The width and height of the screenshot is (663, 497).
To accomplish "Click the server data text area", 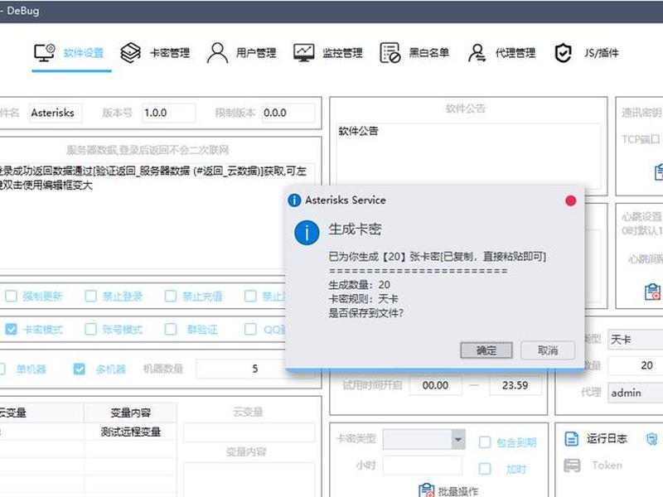I will [x=157, y=215].
